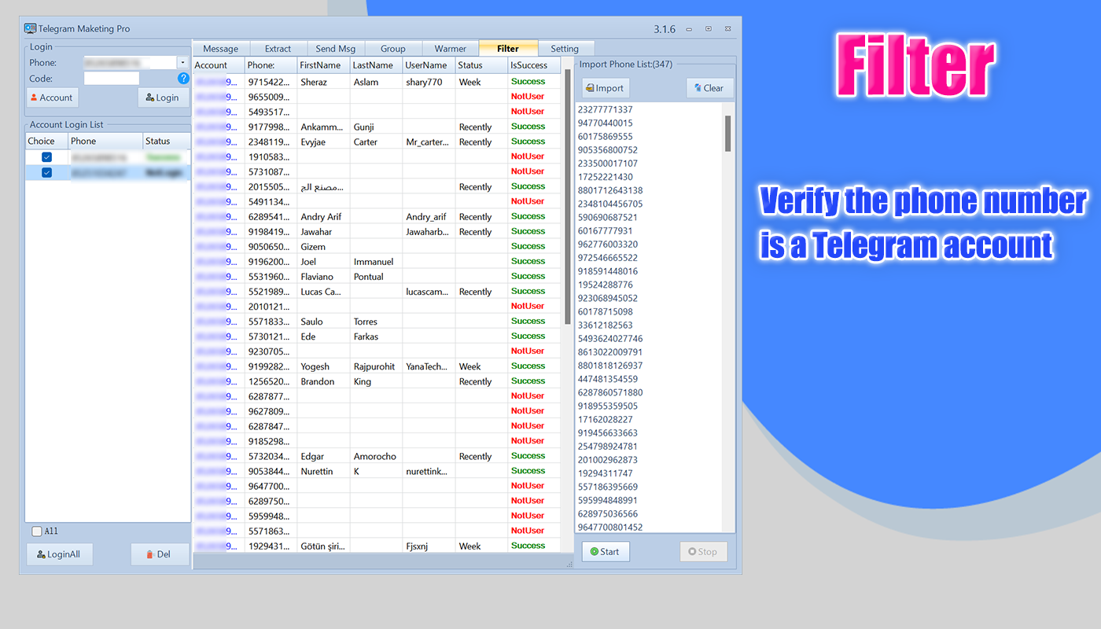Click the Login button

pyautogui.click(x=164, y=97)
